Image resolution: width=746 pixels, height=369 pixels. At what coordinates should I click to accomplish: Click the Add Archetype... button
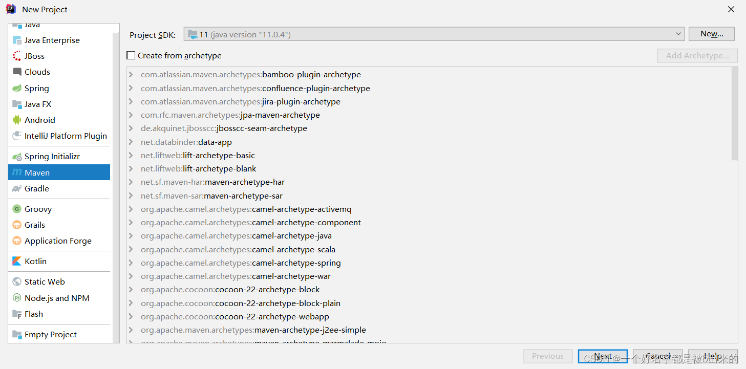[x=697, y=56]
